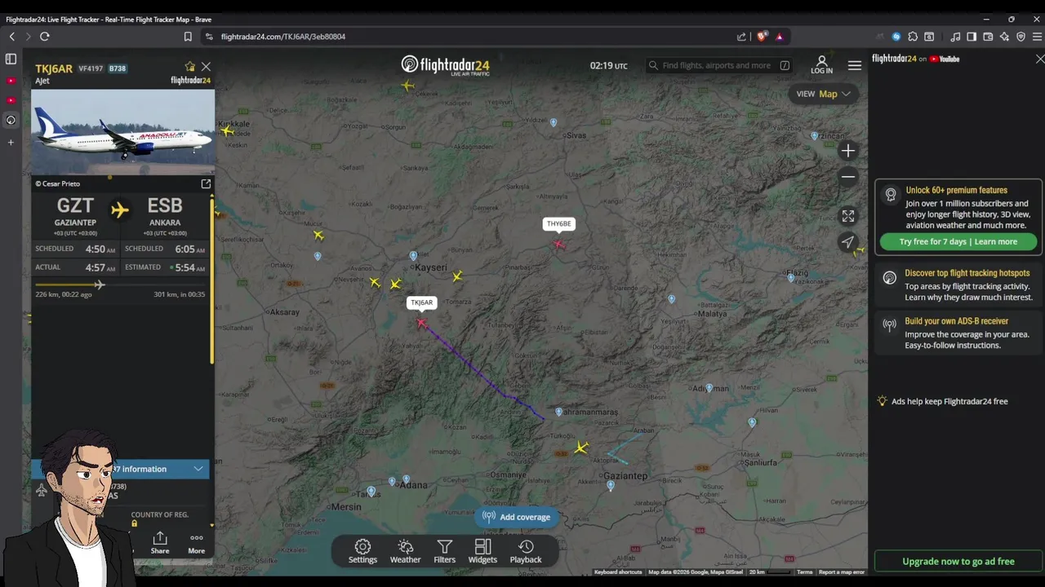This screenshot has height=587, width=1045.
Task: Click airport pin near Kahramanmaras
Action: (x=558, y=413)
